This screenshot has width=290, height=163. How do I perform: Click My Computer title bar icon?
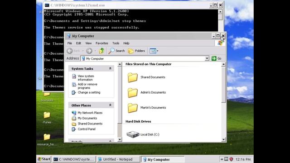tap(69, 36)
